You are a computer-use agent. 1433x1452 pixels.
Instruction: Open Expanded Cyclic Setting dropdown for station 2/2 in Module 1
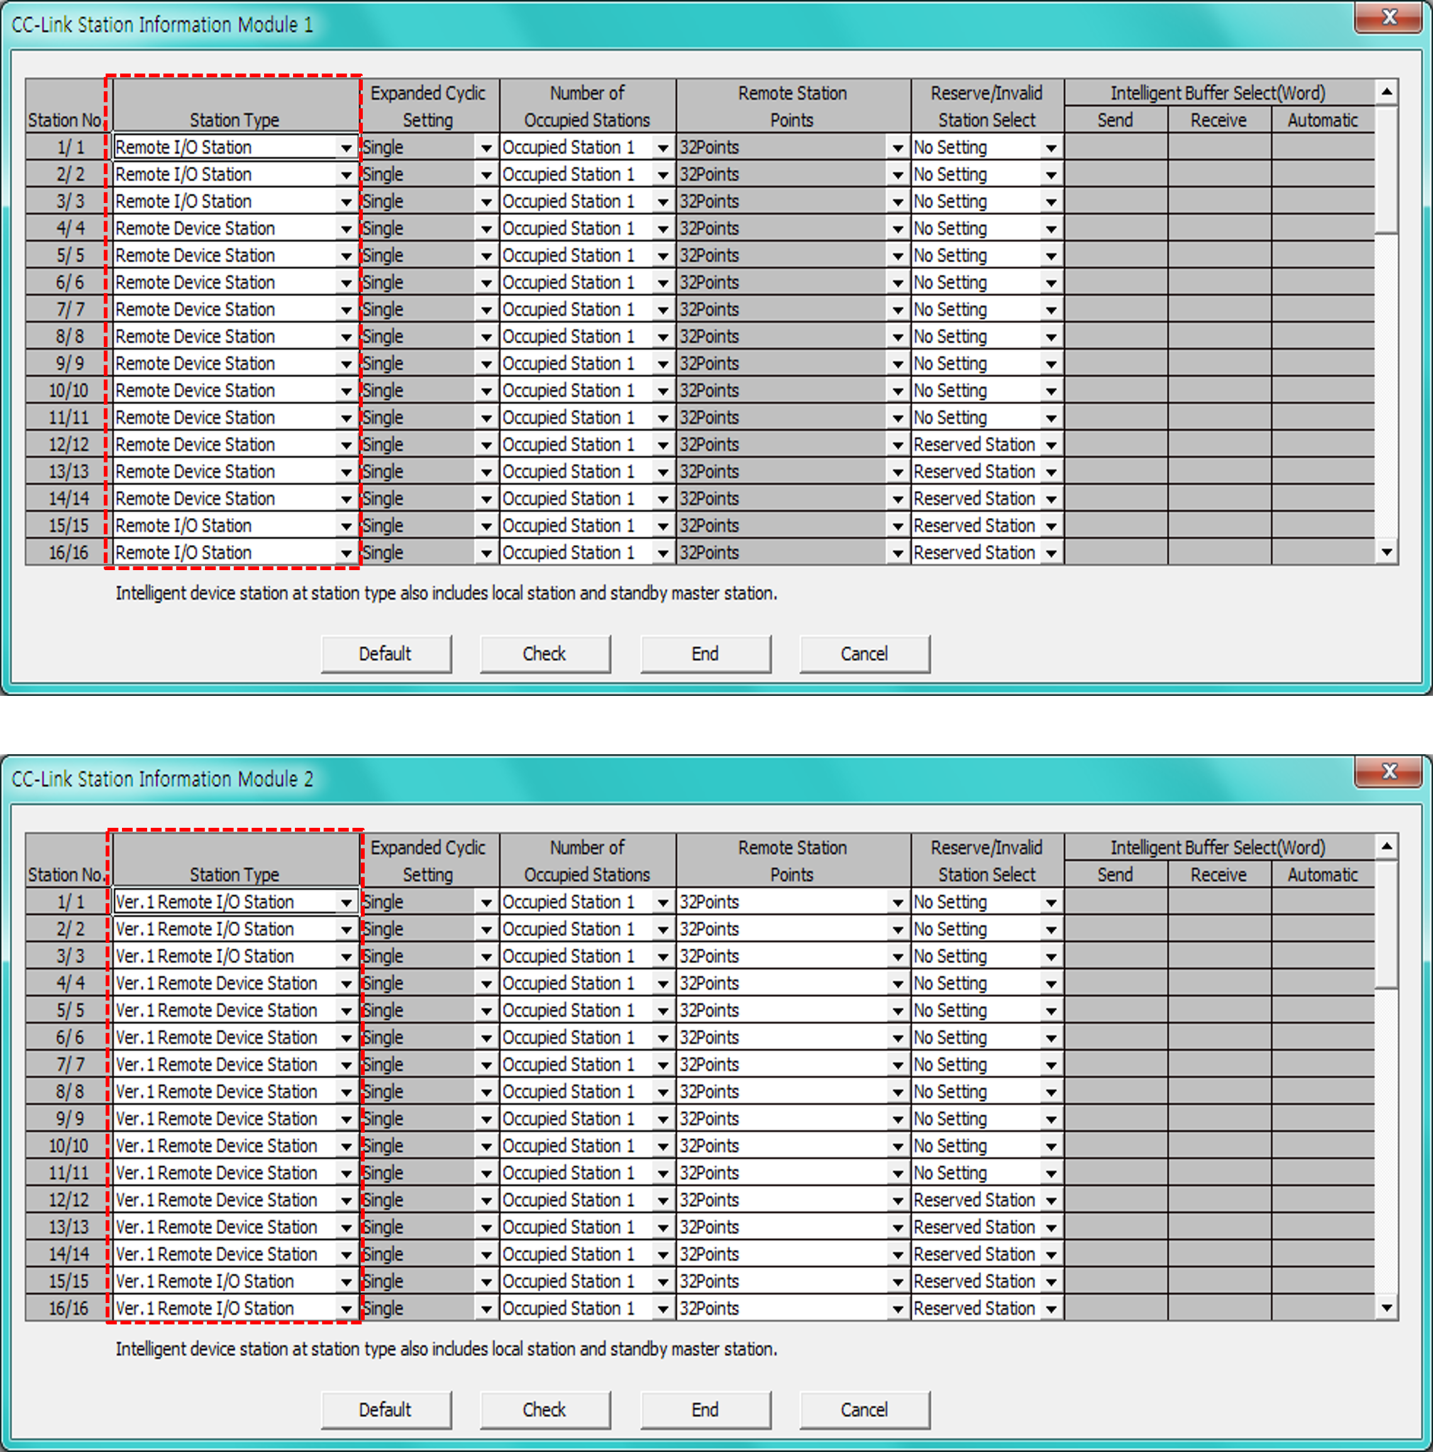(x=487, y=174)
